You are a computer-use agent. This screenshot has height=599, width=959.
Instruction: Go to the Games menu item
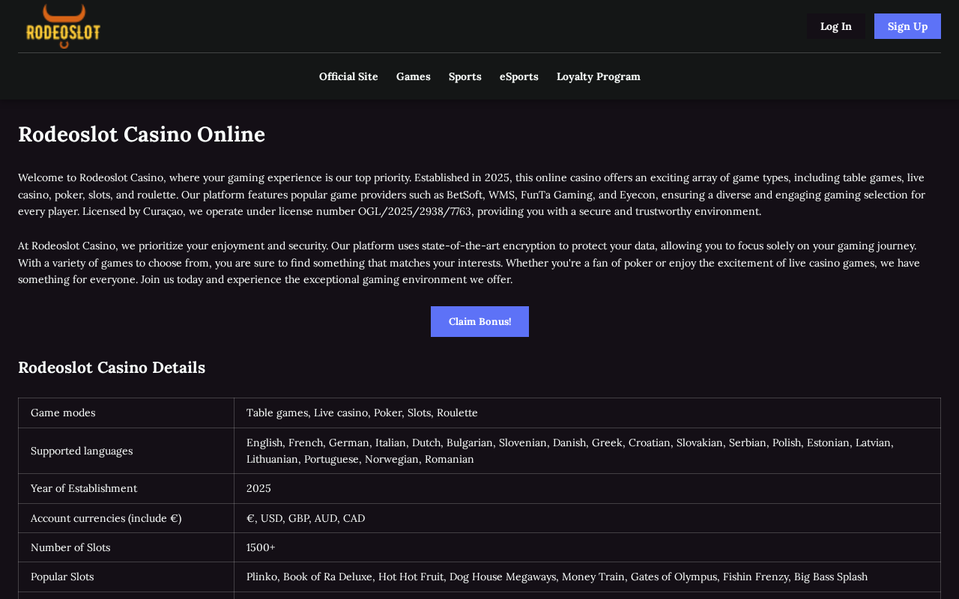pos(414,76)
